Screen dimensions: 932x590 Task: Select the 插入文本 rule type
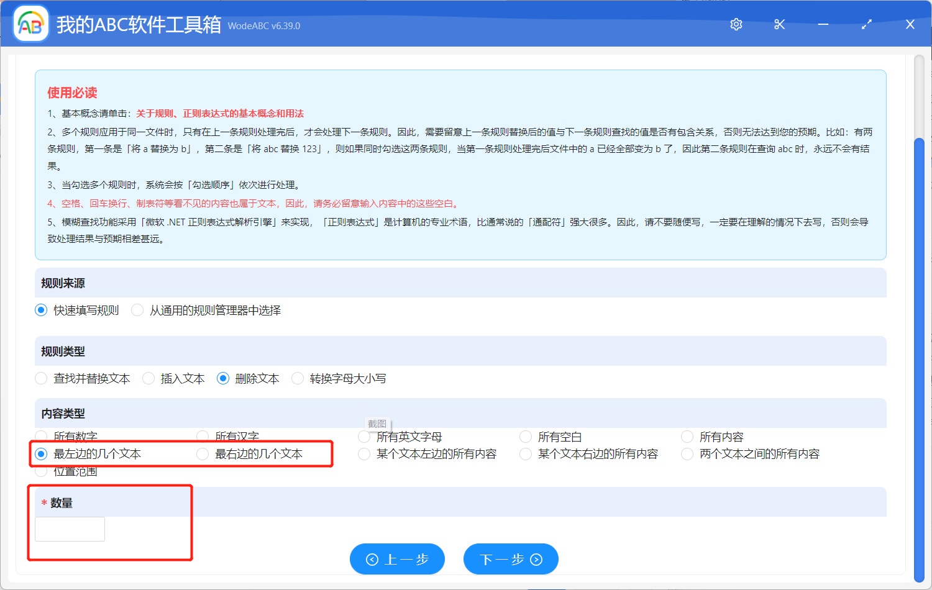tap(148, 378)
